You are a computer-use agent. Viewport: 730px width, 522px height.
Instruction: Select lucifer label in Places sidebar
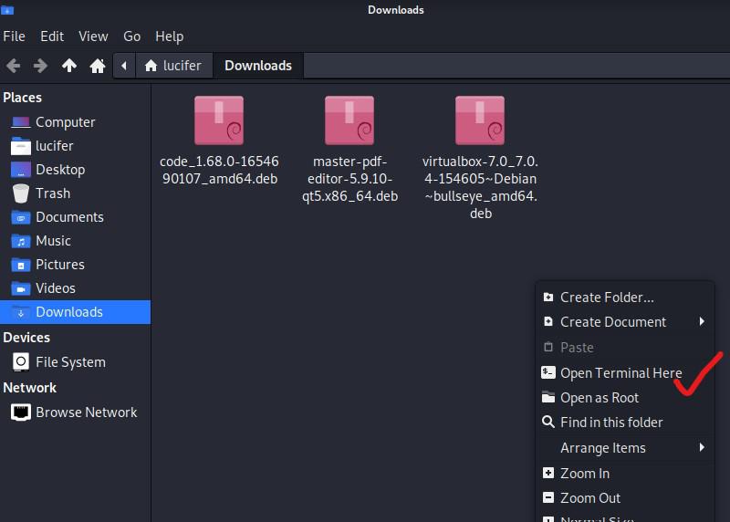point(55,146)
